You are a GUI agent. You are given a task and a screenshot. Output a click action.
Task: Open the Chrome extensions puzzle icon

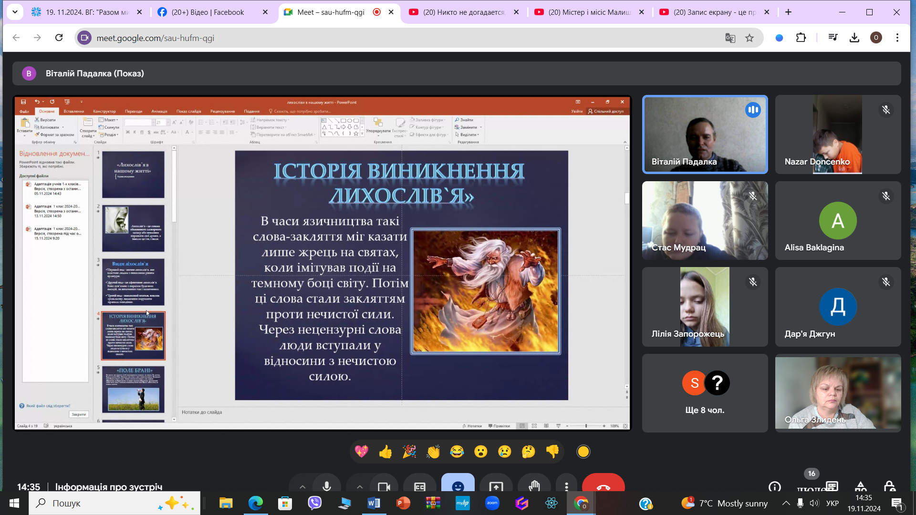coord(801,38)
